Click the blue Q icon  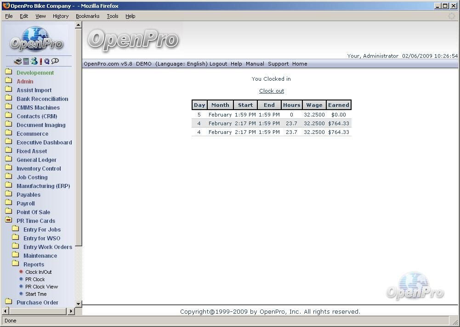47,61
